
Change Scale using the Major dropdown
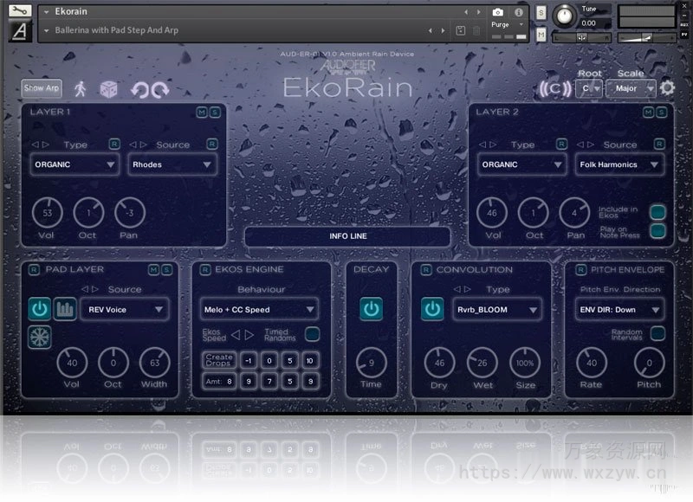[x=632, y=88]
